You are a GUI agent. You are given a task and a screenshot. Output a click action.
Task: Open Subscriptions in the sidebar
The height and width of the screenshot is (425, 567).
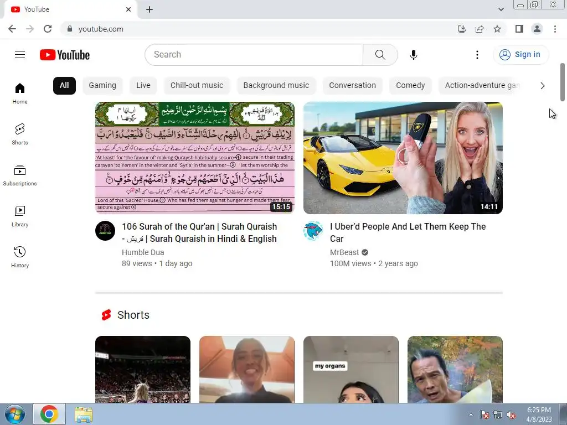click(x=20, y=175)
